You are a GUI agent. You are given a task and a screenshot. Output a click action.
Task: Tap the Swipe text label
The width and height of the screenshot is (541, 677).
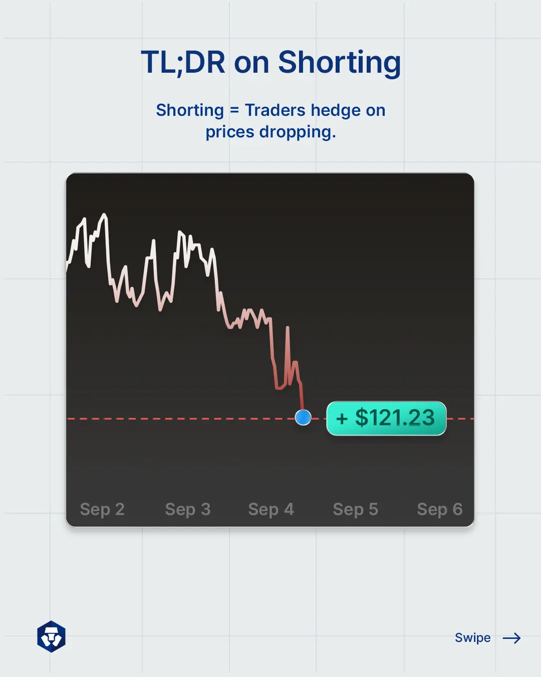tap(473, 638)
